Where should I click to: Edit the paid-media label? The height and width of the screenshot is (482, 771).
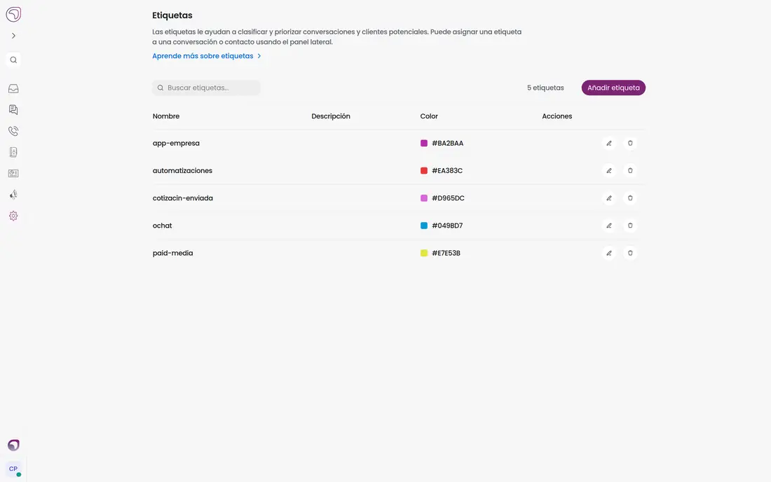point(608,254)
